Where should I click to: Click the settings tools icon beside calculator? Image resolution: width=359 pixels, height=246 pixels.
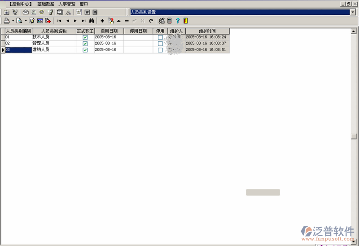[162, 21]
